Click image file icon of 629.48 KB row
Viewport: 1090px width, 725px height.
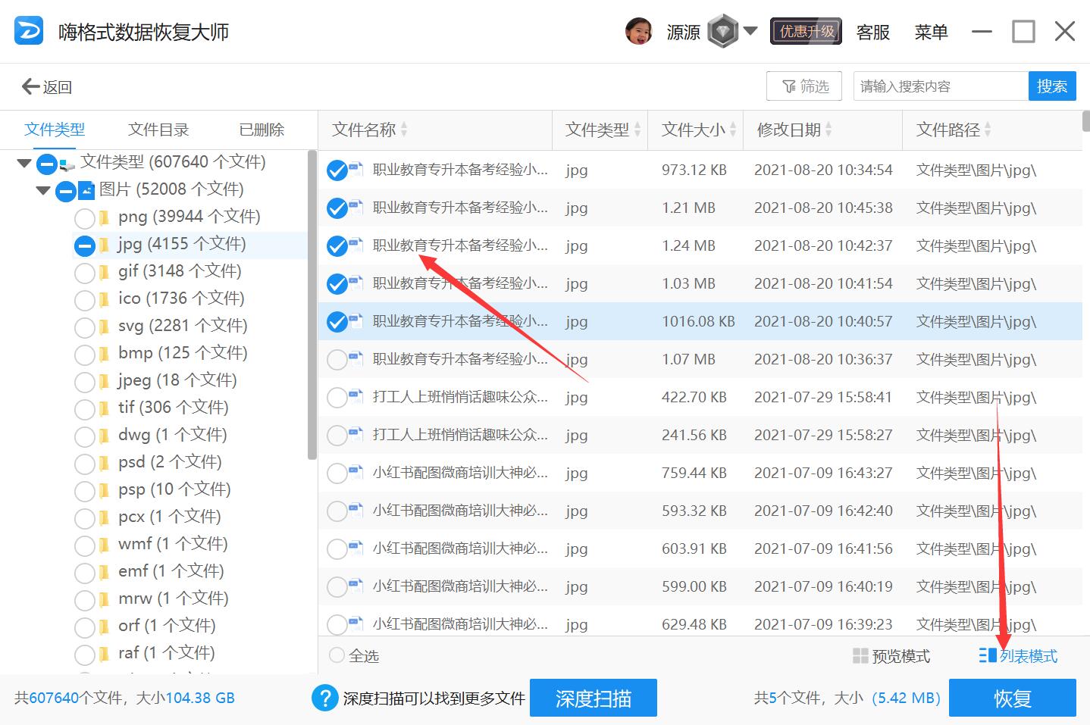(356, 623)
